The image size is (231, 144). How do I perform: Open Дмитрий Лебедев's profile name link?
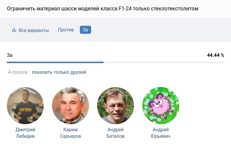pos(25,133)
